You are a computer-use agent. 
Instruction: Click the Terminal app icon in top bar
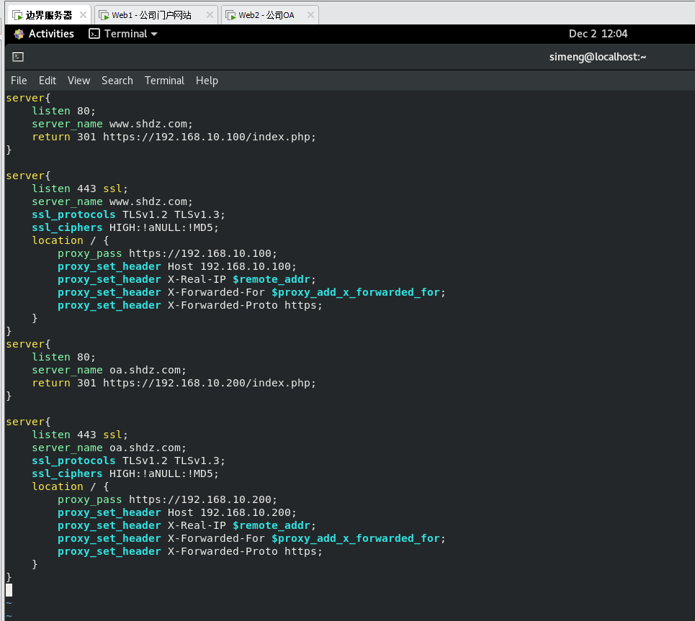[94, 34]
